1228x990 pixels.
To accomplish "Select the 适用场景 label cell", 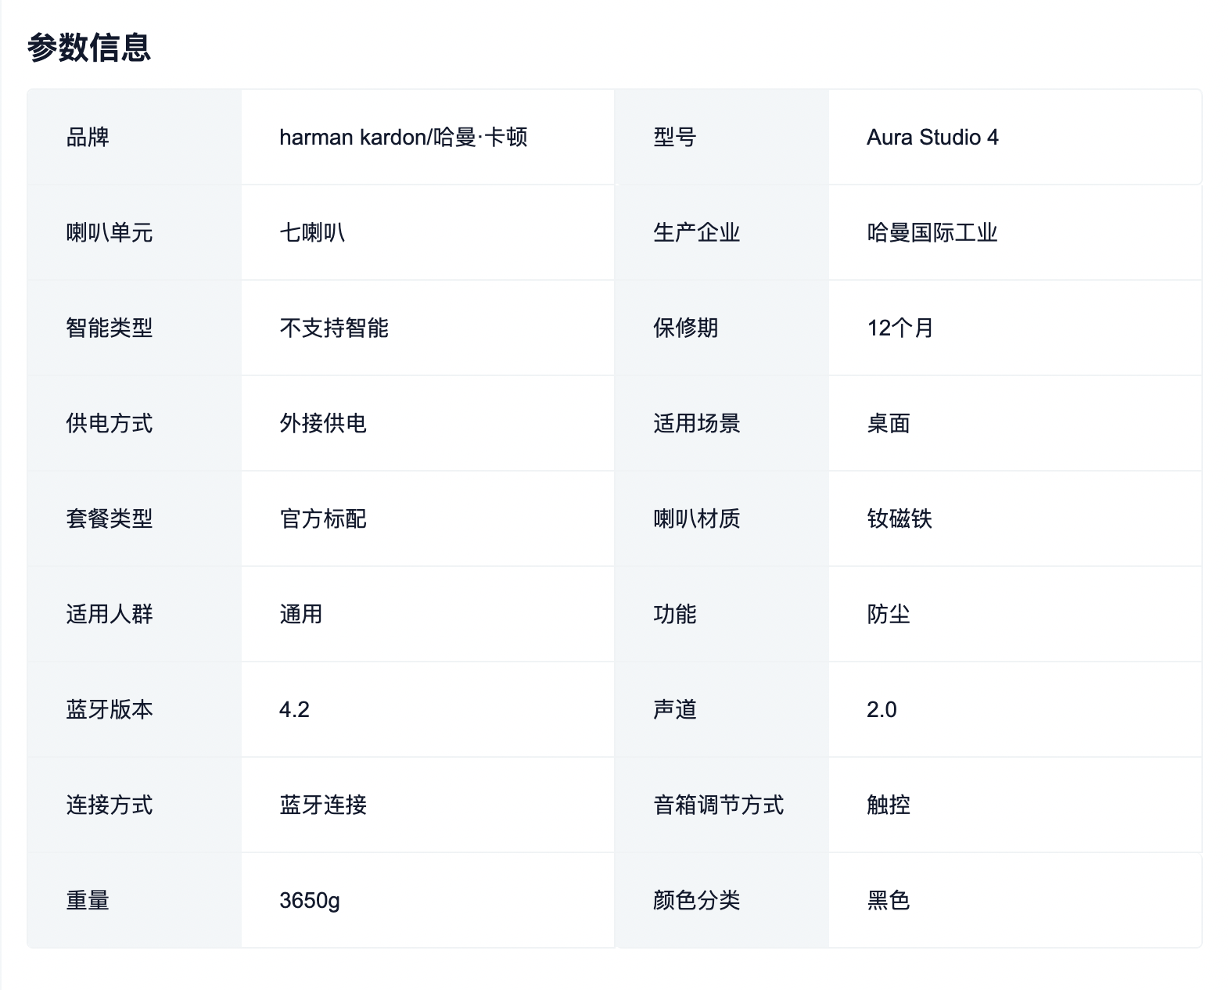I will click(722, 424).
